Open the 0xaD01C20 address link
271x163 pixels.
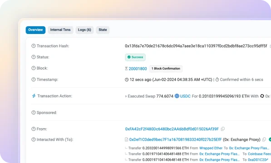tap(258, 160)
